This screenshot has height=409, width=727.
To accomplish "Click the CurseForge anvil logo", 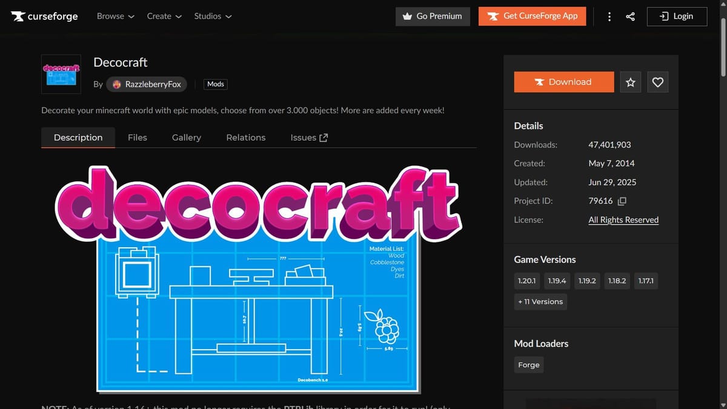I will click(x=16, y=16).
